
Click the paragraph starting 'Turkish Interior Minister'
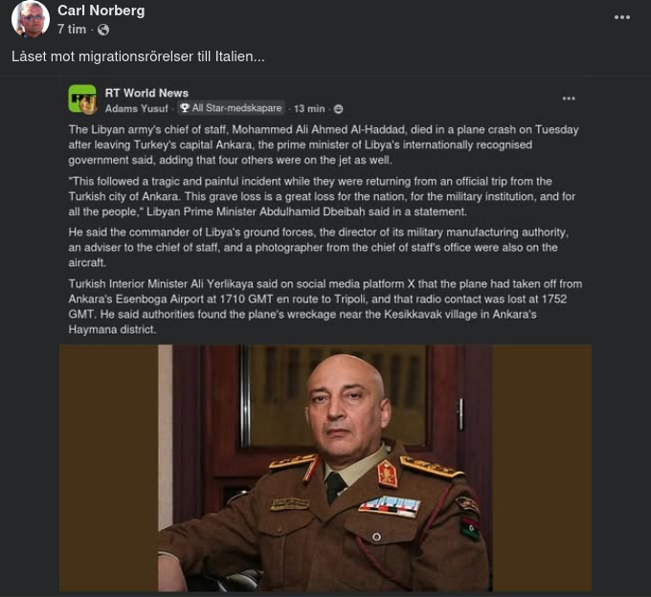tap(324, 306)
